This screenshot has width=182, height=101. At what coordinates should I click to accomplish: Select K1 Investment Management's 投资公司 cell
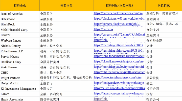point(164,89)
